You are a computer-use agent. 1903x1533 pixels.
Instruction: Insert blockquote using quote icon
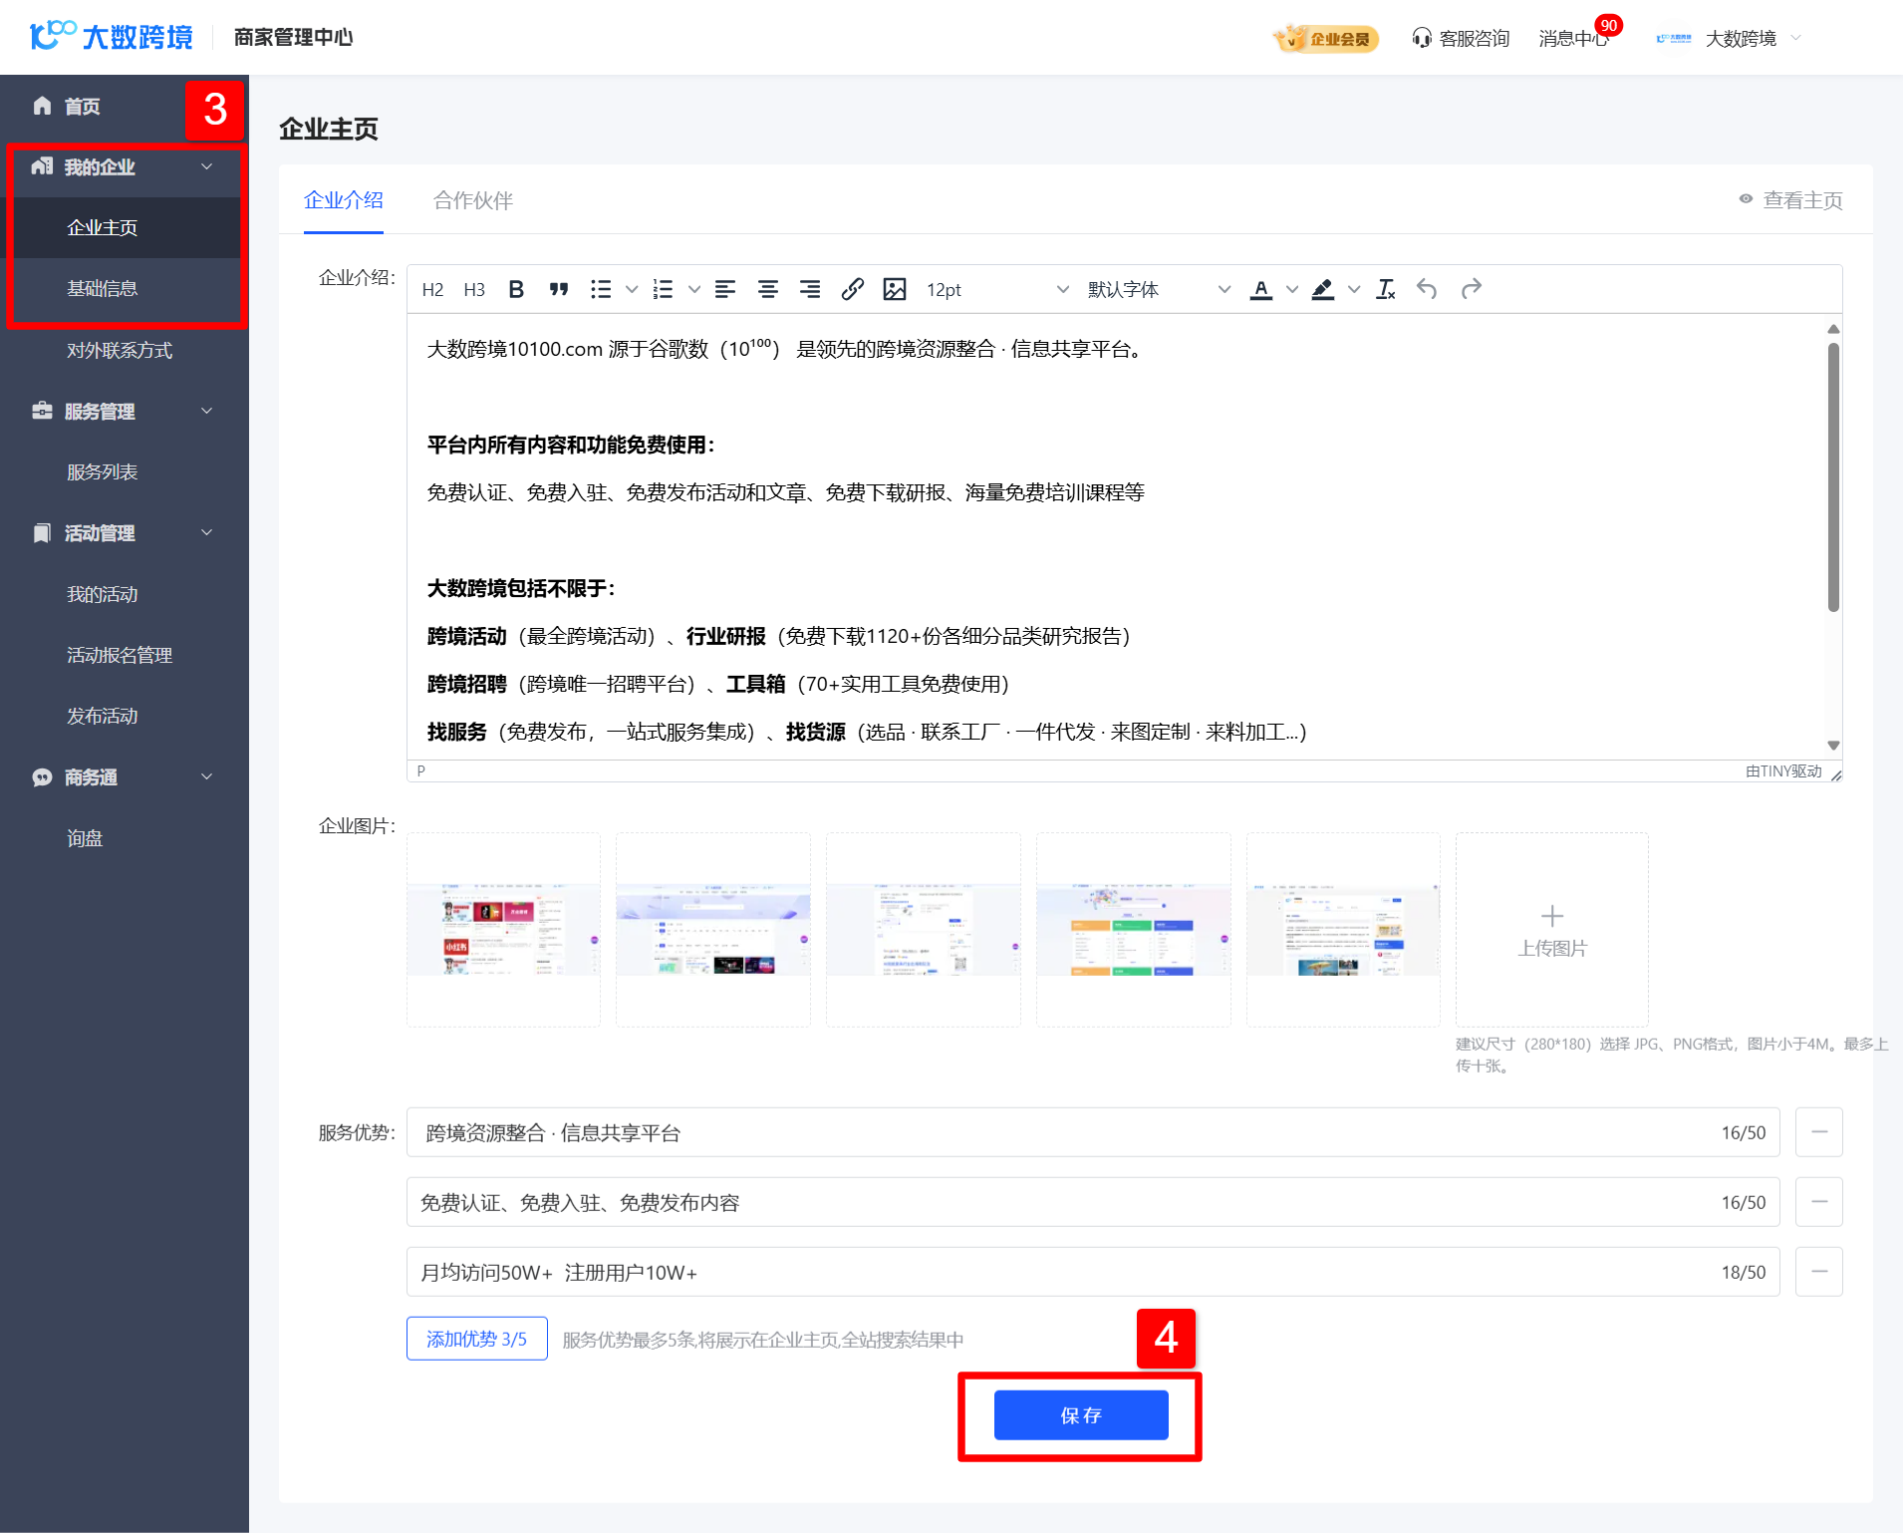(x=559, y=290)
